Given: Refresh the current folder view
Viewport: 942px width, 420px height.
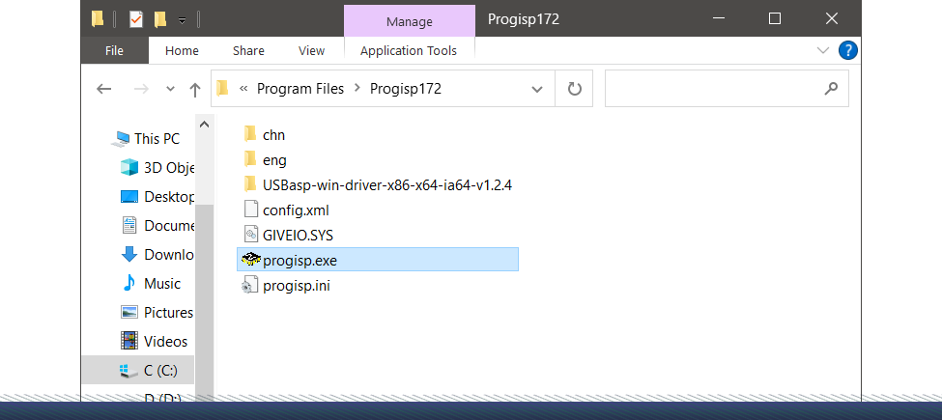Looking at the screenshot, I should point(575,89).
